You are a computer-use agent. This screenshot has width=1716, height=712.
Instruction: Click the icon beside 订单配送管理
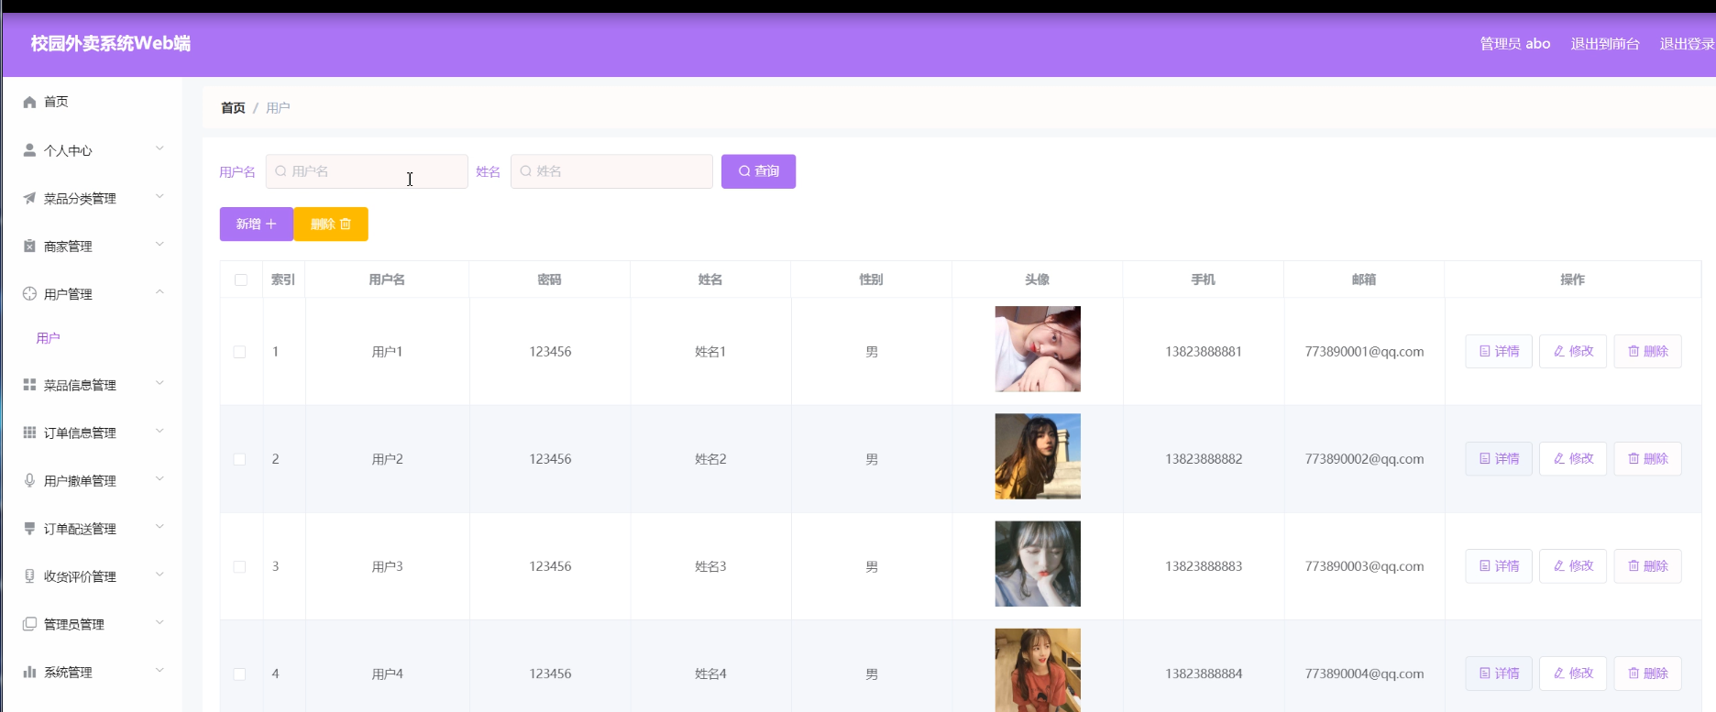(x=29, y=528)
